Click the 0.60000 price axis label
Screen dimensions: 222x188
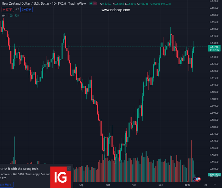214,99
